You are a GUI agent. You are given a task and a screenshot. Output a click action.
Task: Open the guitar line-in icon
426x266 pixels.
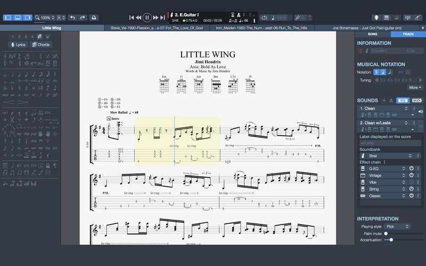point(418,18)
